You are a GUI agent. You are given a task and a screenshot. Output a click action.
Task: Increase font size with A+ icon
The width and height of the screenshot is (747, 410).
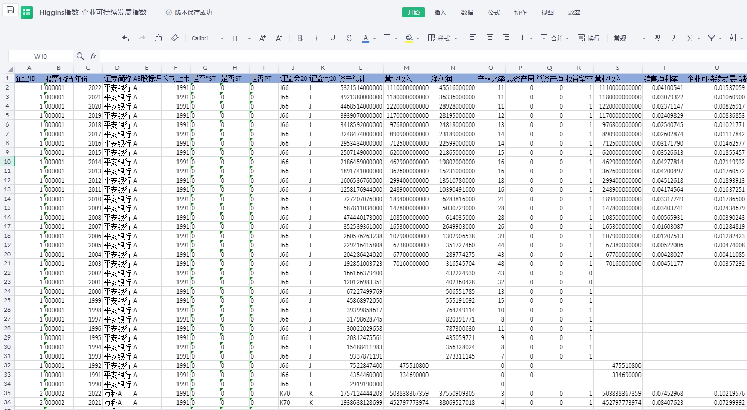tap(262, 38)
